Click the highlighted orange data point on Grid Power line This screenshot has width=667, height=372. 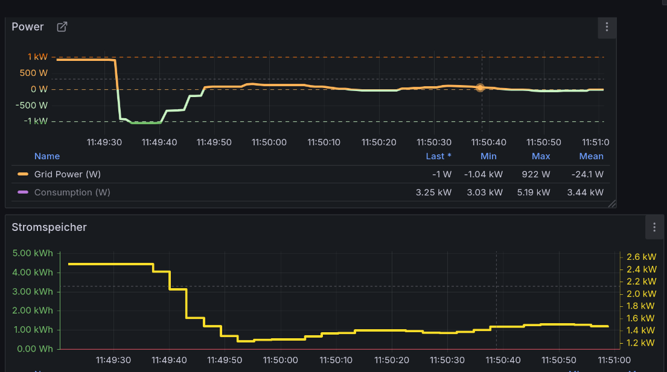(x=480, y=87)
